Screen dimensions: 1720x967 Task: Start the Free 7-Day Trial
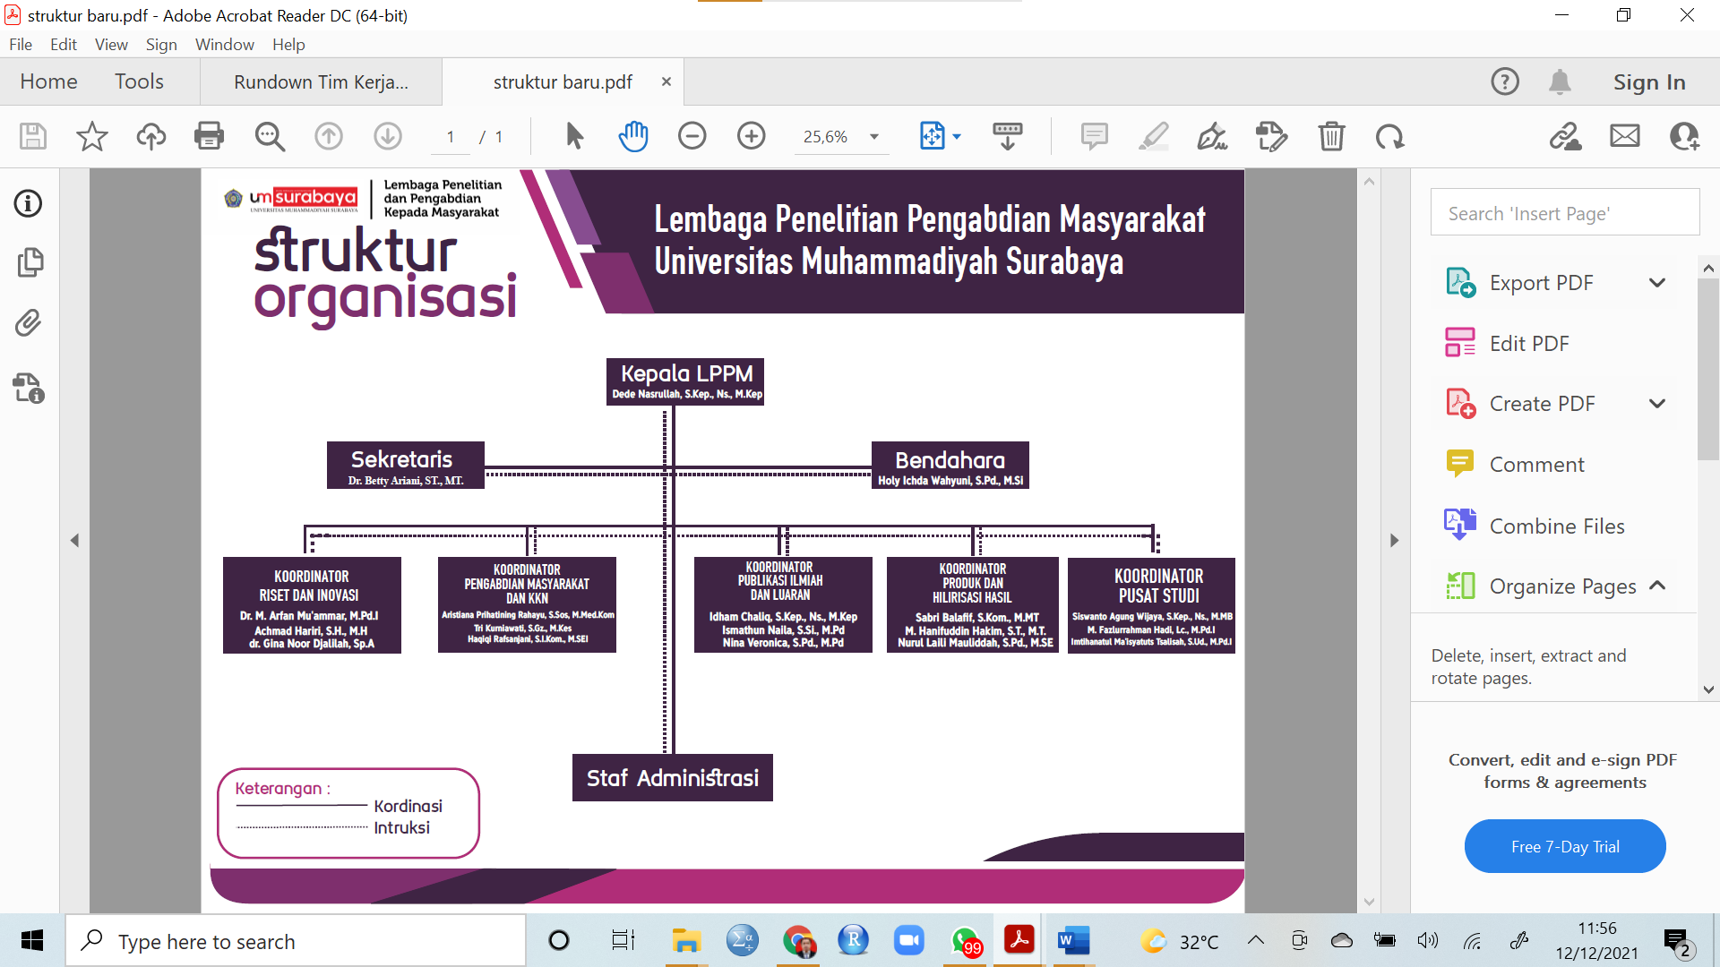[1565, 846]
